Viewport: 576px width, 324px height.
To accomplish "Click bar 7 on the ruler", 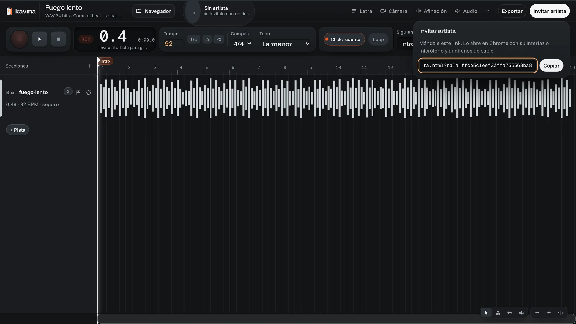I will tap(259, 67).
